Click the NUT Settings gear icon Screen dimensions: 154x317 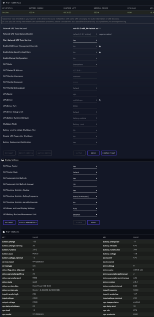[x=4, y=3]
